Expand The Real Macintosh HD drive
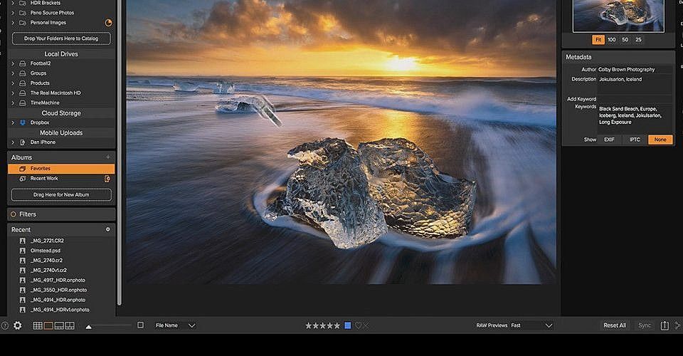683x356 pixels. pyautogui.click(x=13, y=93)
